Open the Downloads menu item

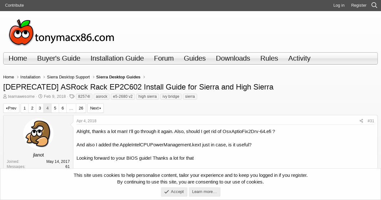(x=233, y=58)
